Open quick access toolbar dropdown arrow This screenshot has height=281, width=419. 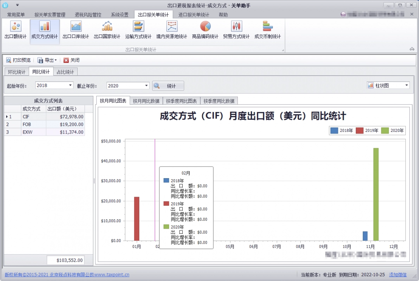coord(17,5)
